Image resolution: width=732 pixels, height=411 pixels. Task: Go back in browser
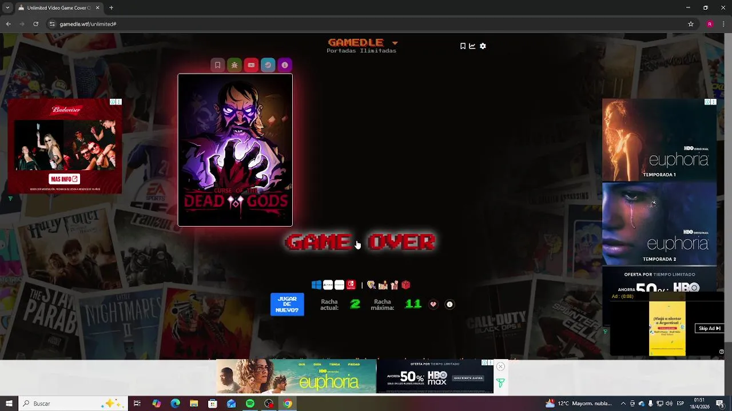(8, 24)
